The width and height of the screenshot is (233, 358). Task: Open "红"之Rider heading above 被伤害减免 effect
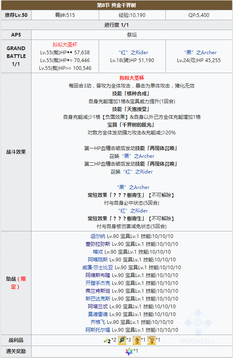(133, 211)
